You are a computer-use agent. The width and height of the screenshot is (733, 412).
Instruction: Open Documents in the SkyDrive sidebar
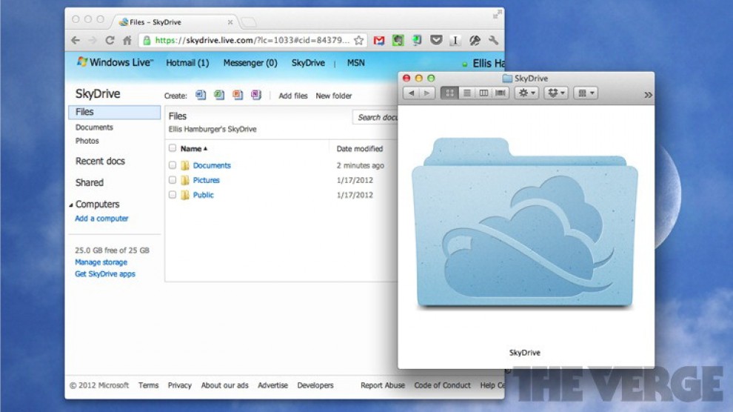coord(94,127)
